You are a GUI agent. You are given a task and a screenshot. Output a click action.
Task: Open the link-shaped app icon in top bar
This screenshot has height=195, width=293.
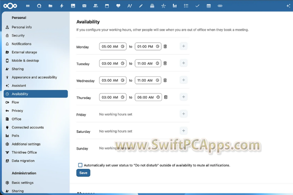(220, 6)
